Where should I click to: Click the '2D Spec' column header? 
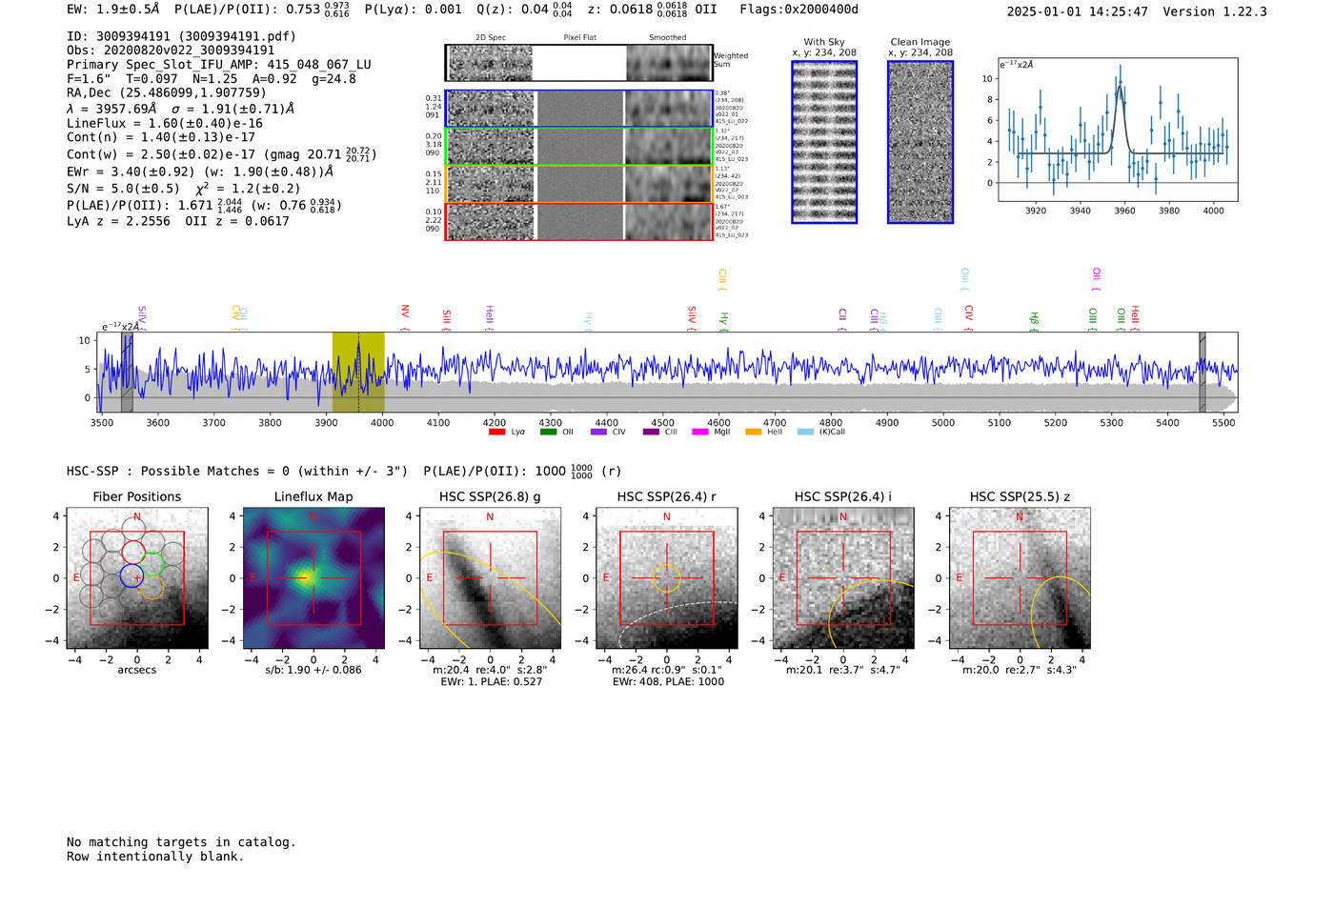coord(491,38)
